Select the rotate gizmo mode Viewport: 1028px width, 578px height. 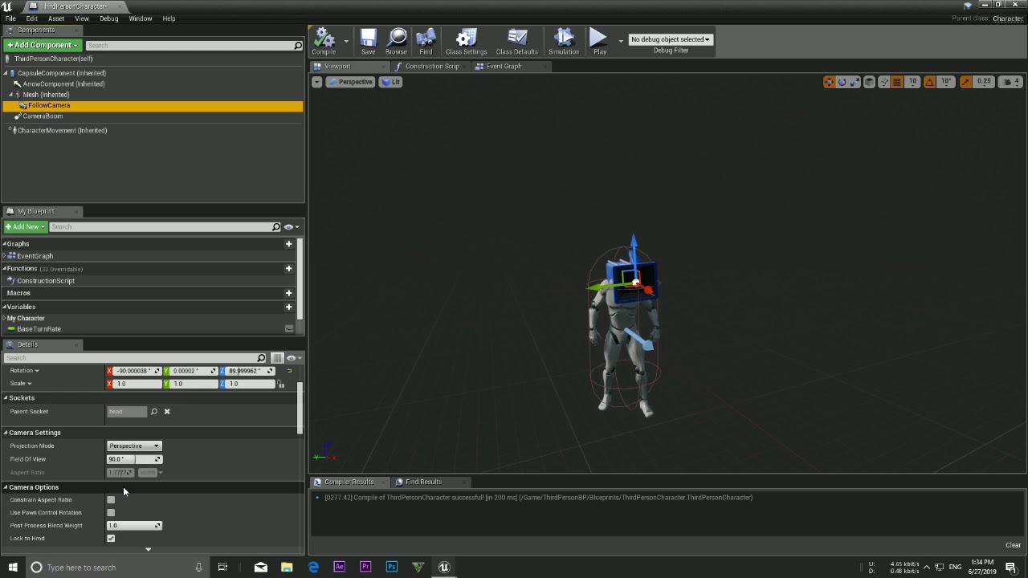pos(842,82)
